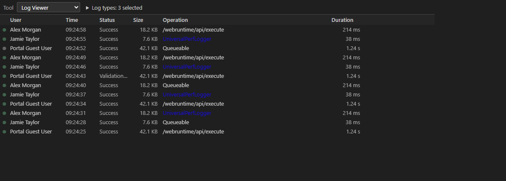Click the status dot on the 09:24:37 row
This screenshot has width=506, height=181.
[x=5, y=95]
